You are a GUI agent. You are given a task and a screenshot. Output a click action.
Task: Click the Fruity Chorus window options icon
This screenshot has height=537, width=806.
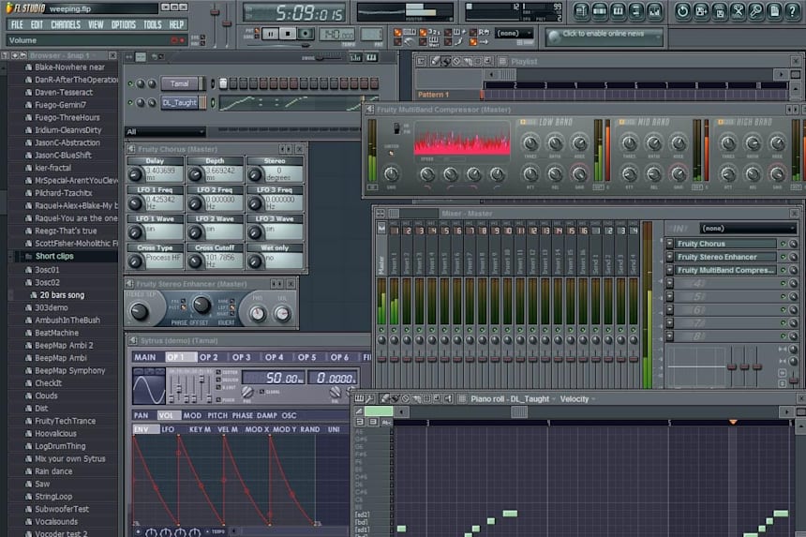(130, 148)
